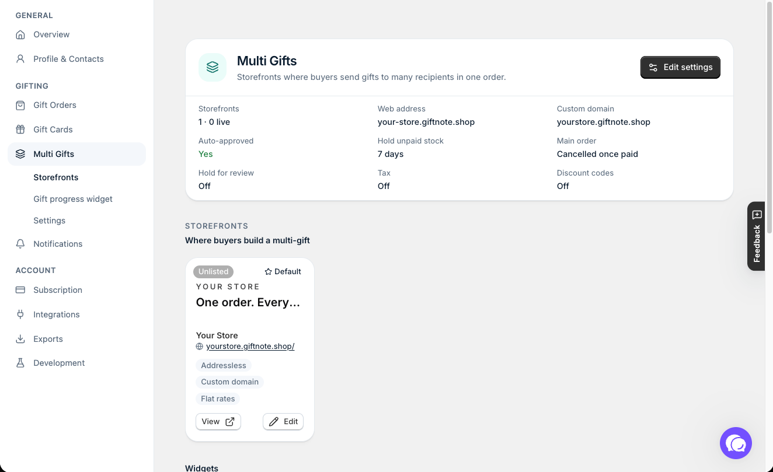
Task: Click the Gift Cards gift icon
Action: pos(20,130)
